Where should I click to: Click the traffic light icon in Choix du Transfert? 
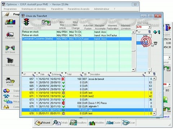26,22
